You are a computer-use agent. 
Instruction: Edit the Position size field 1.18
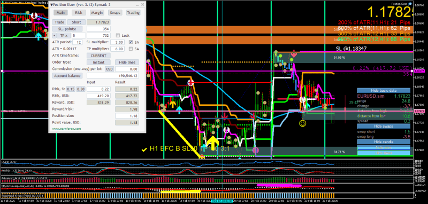point(127,116)
